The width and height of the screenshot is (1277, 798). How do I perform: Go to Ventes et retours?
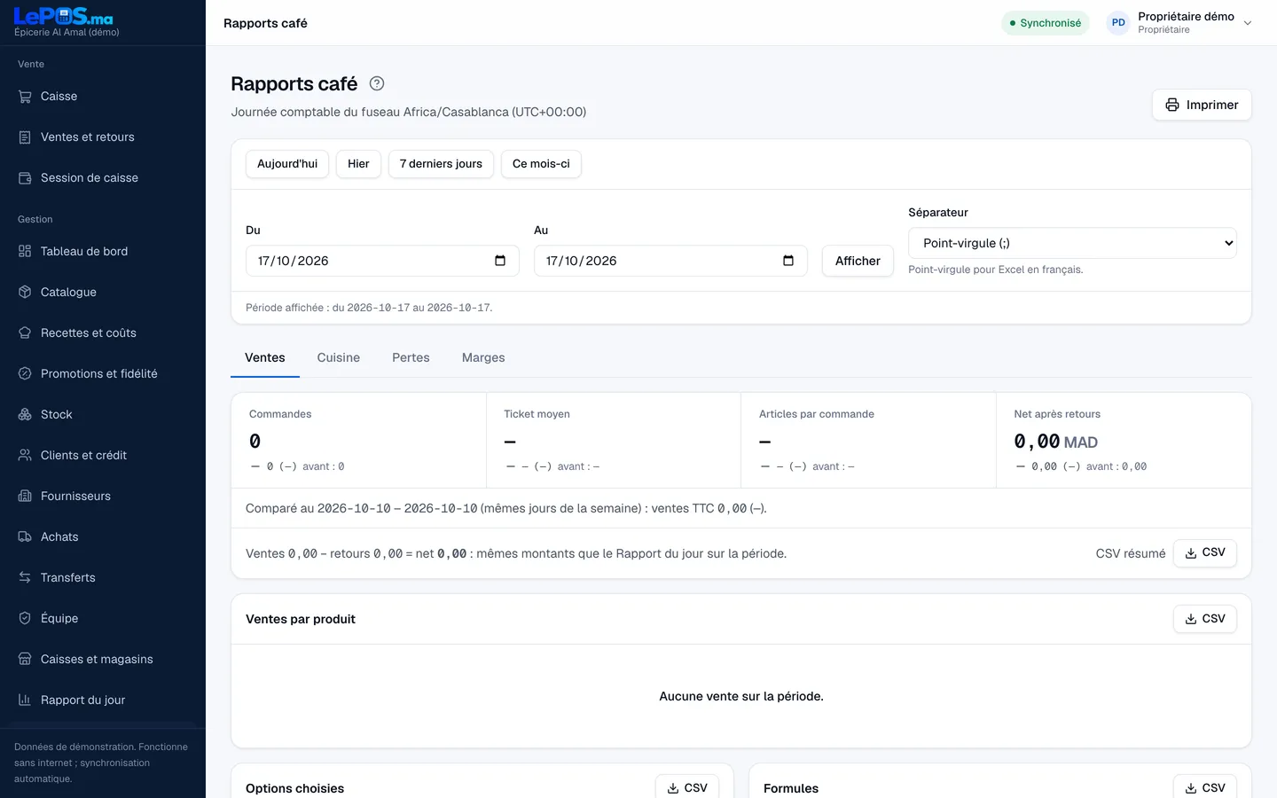click(x=103, y=137)
